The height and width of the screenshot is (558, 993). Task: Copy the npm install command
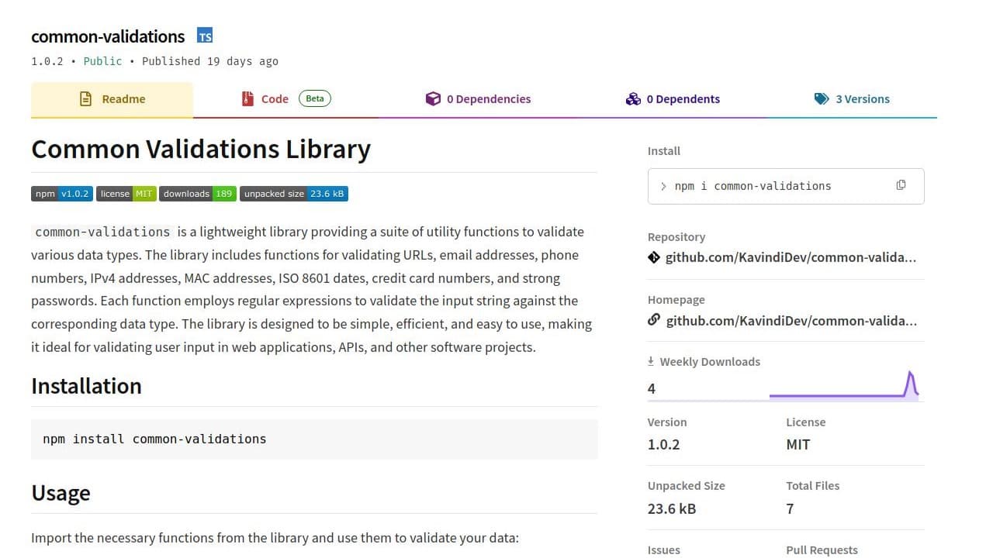tap(901, 185)
